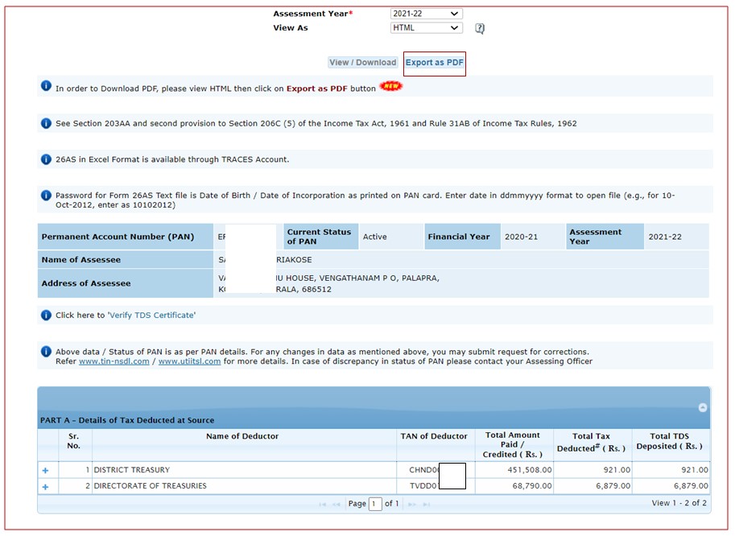Click the Current Status of PAN label

tap(319, 237)
